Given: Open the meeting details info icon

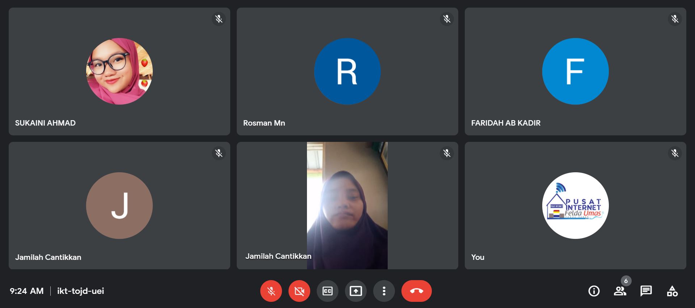Looking at the screenshot, I should [594, 291].
